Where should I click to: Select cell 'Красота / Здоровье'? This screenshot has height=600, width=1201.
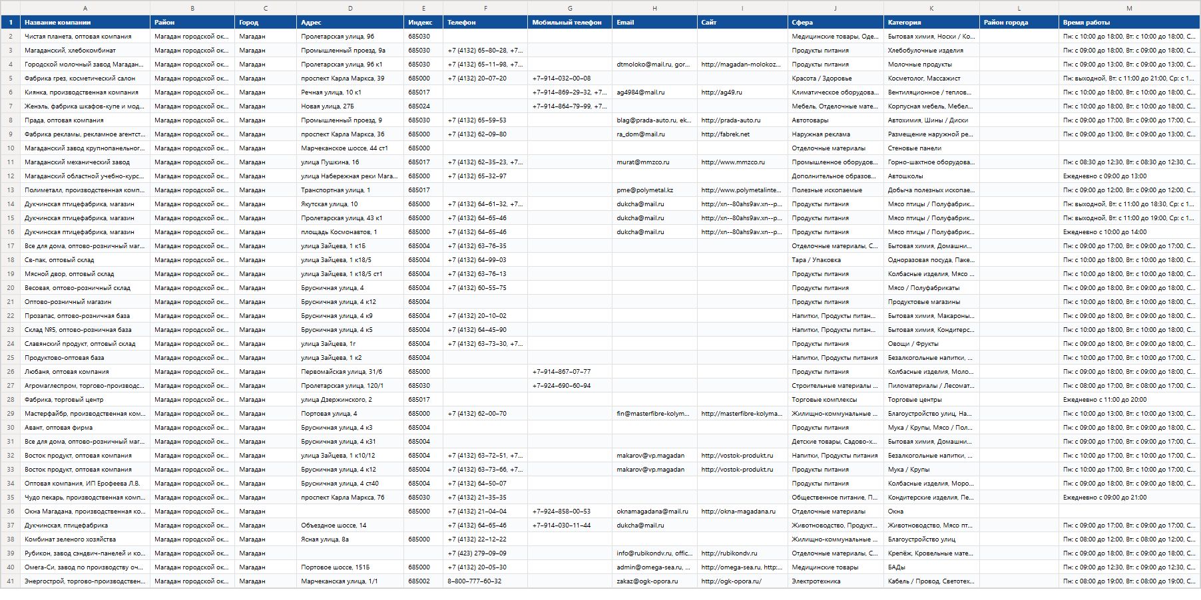click(836, 78)
